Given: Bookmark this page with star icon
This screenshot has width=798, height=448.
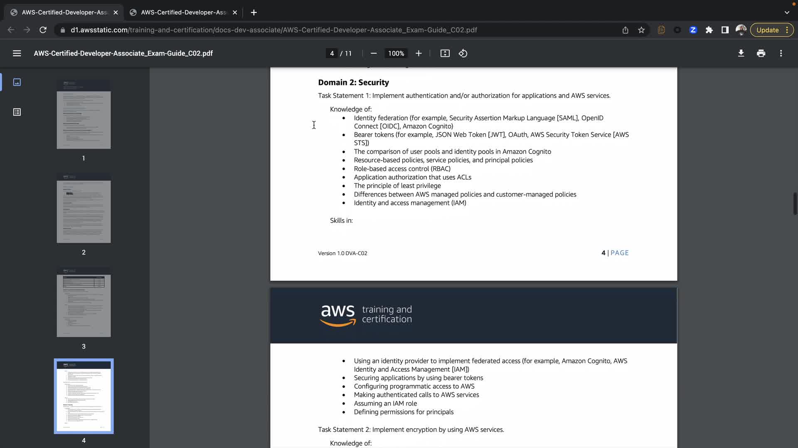Looking at the screenshot, I should click(x=641, y=30).
